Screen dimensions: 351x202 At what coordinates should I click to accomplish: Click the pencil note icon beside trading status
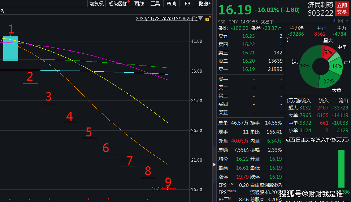(334, 21)
